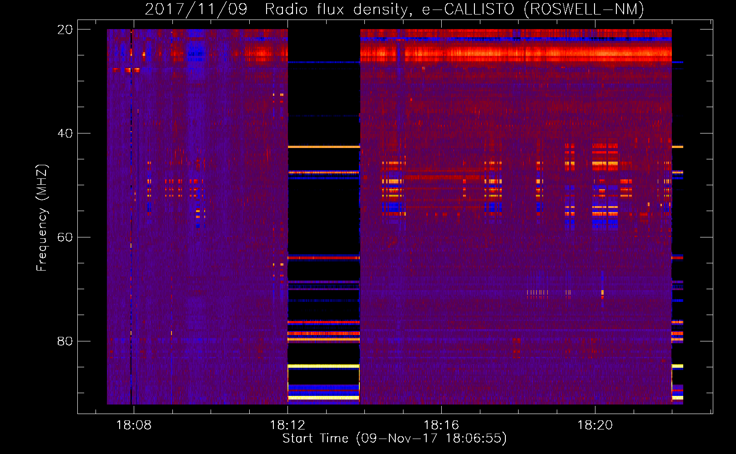Click the 18:16 time tick label
The image size is (736, 454).
(441, 425)
